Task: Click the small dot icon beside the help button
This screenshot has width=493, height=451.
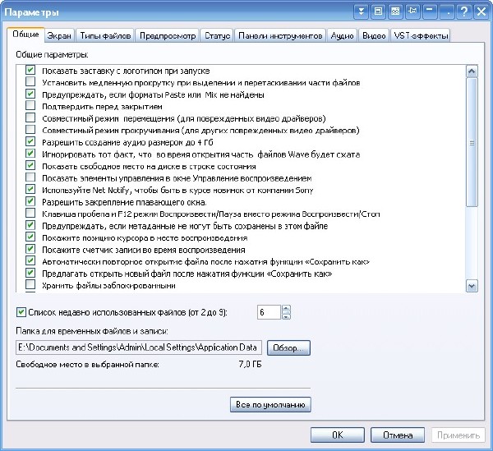Action: coord(446,12)
